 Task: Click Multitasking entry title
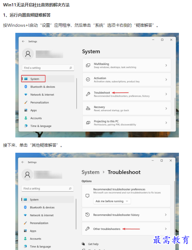click(102, 64)
